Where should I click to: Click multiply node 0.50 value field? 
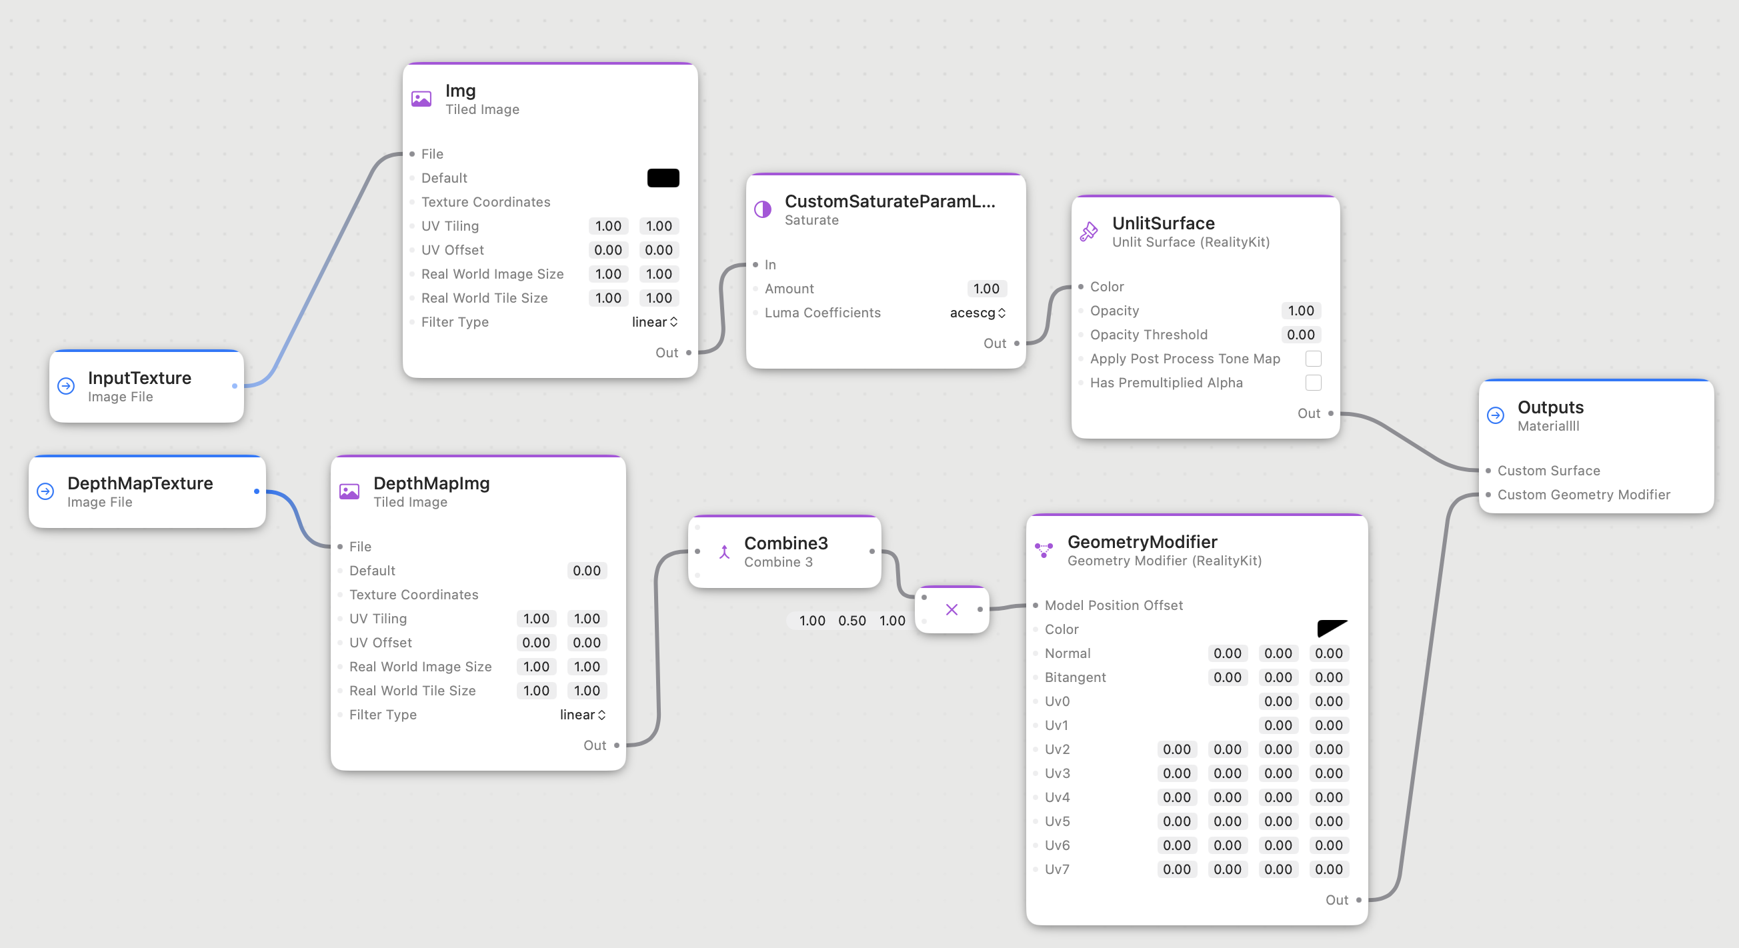pyautogui.click(x=852, y=620)
